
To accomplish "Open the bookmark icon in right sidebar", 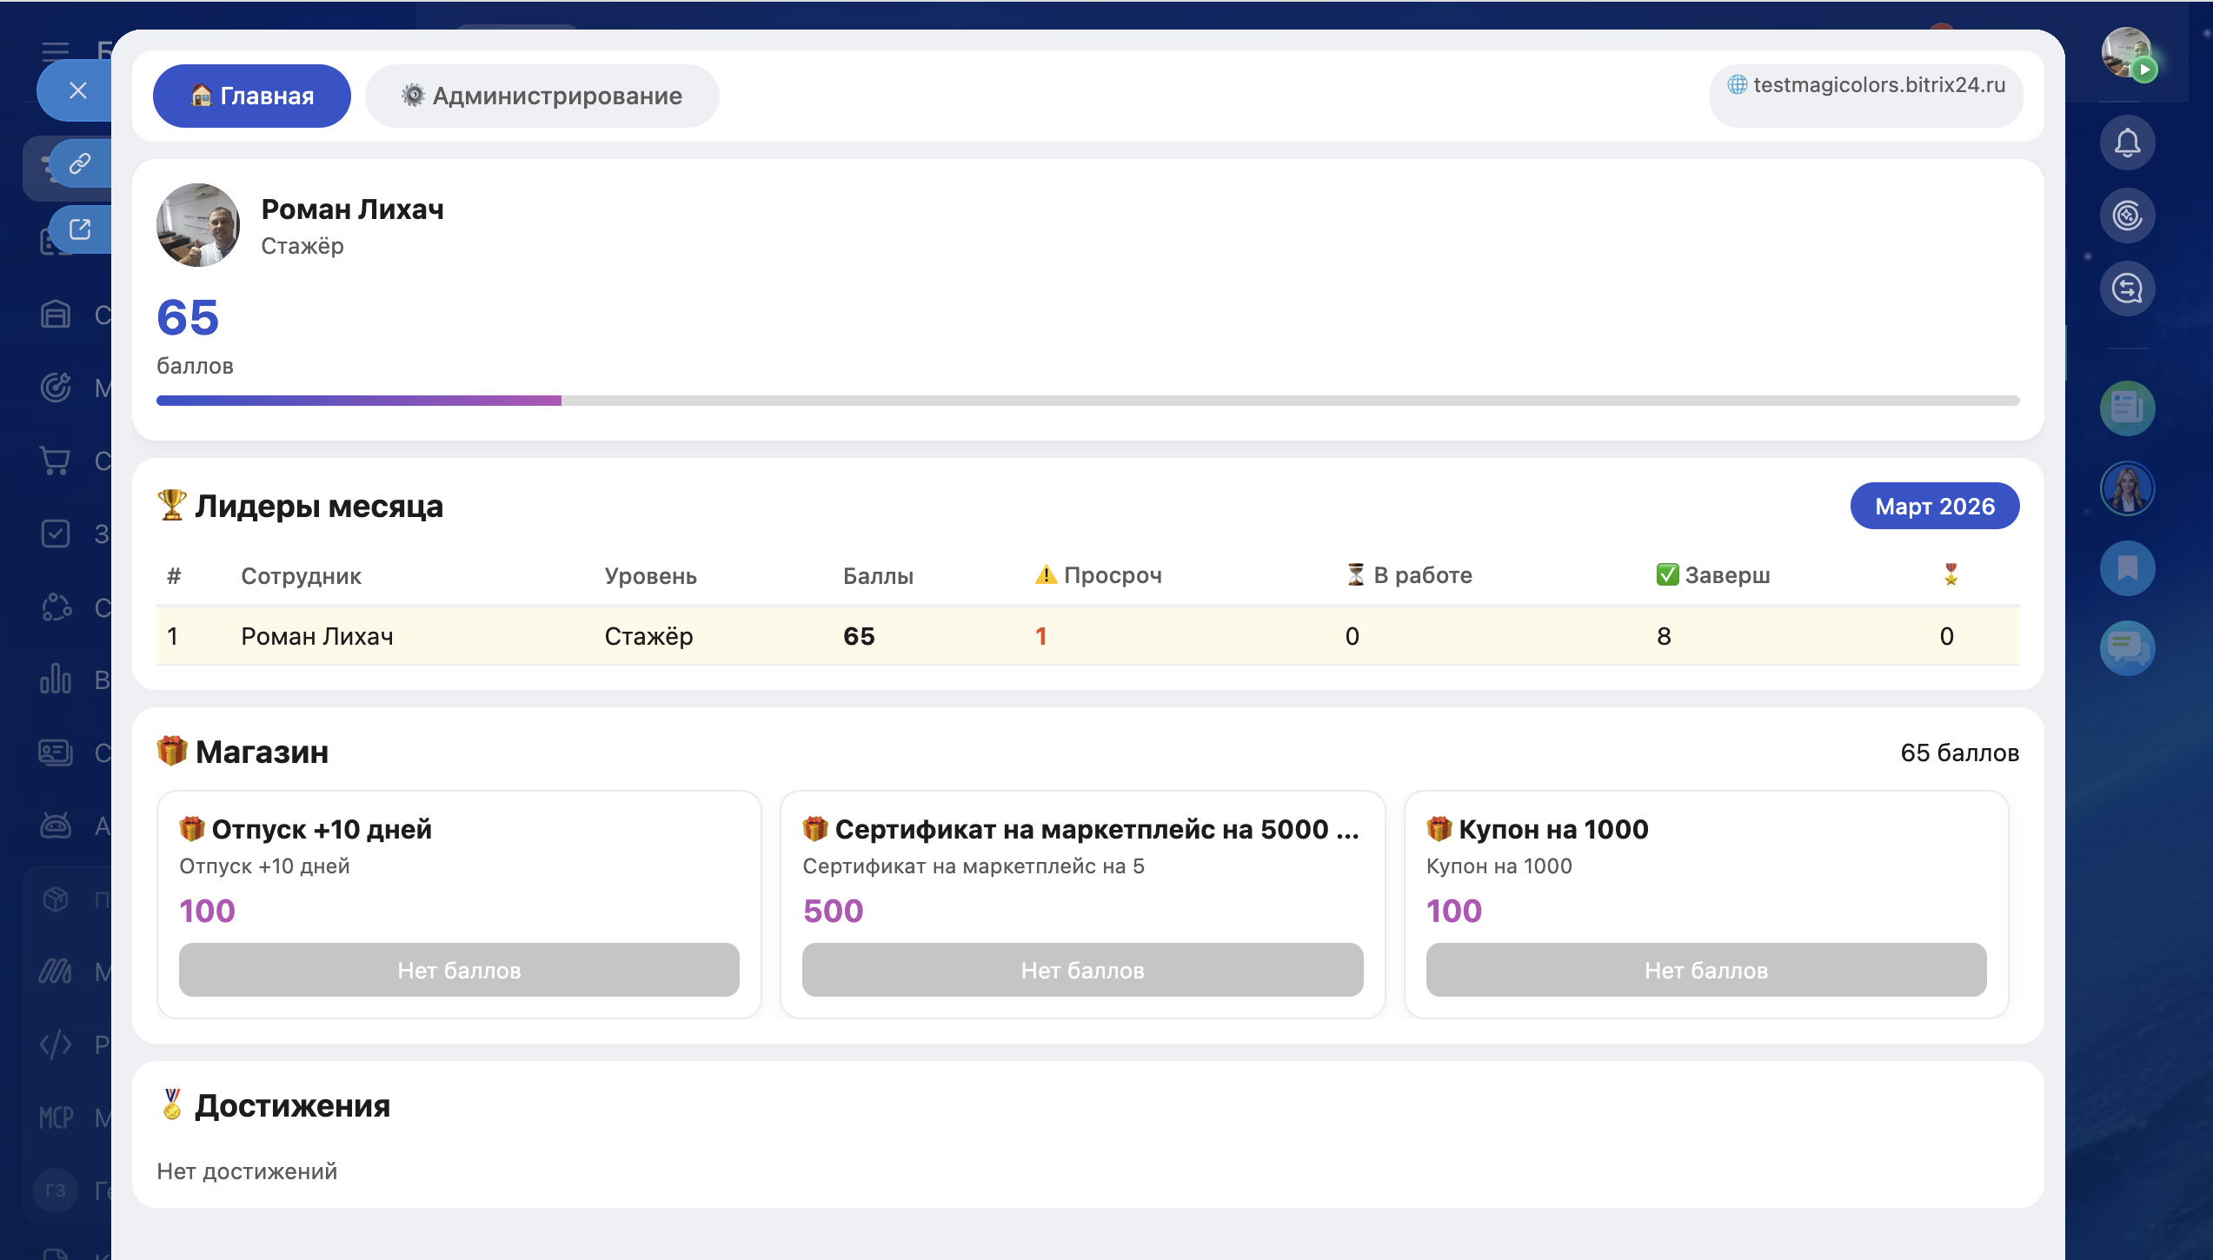I will click(x=2127, y=568).
